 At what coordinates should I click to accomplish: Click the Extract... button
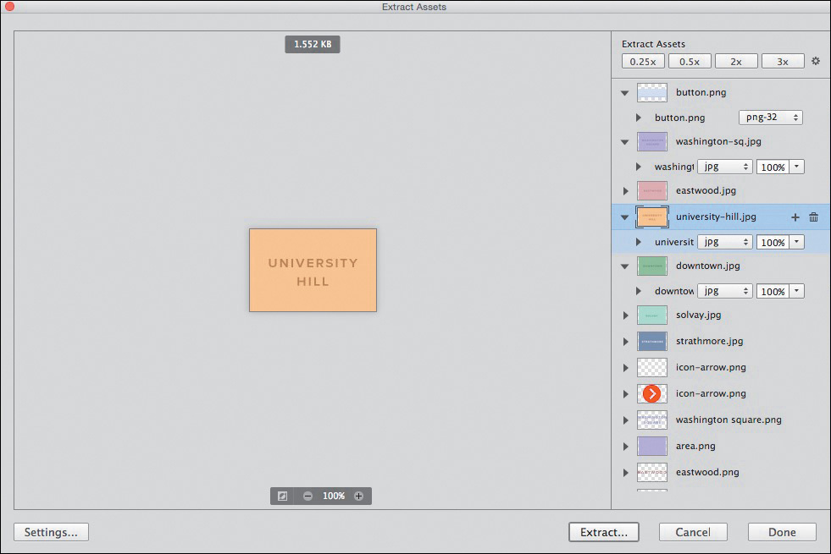coord(603,532)
